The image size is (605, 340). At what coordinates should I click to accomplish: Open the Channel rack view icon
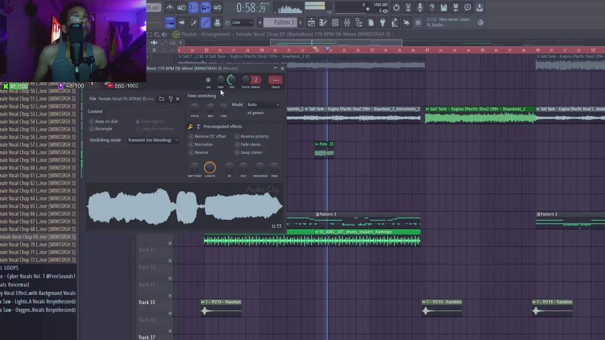(x=335, y=22)
